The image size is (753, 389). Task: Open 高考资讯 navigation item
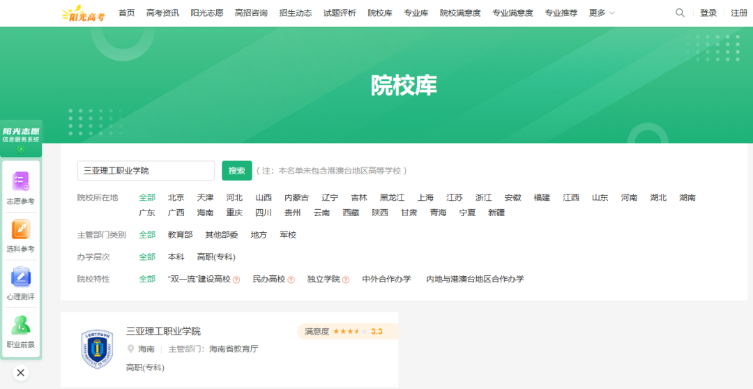162,13
